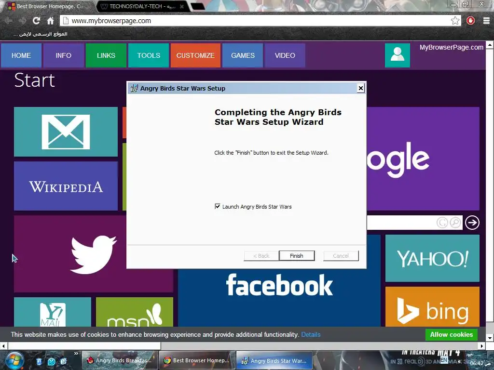Go to browser home via house icon
Screen dimensions: 494x370
(50, 21)
